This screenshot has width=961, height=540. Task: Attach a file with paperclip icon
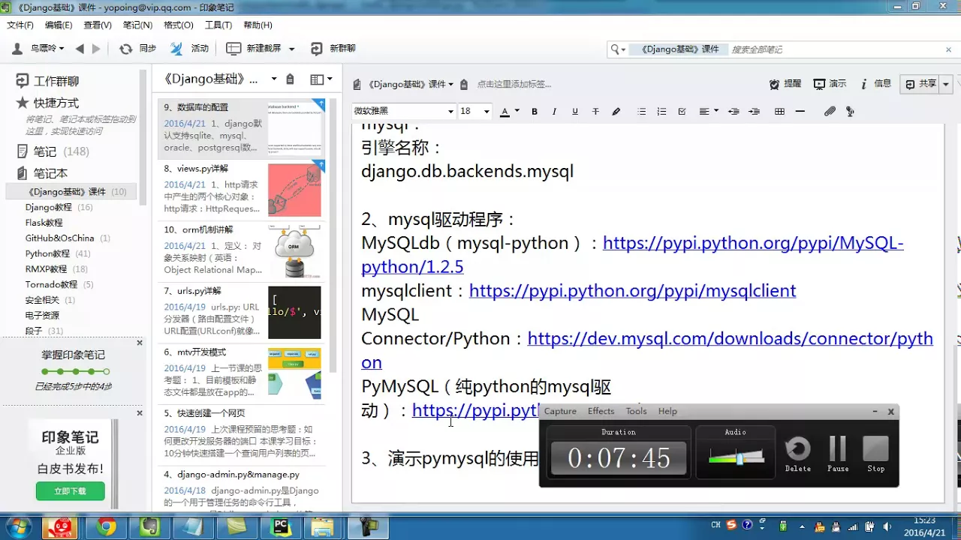click(830, 112)
